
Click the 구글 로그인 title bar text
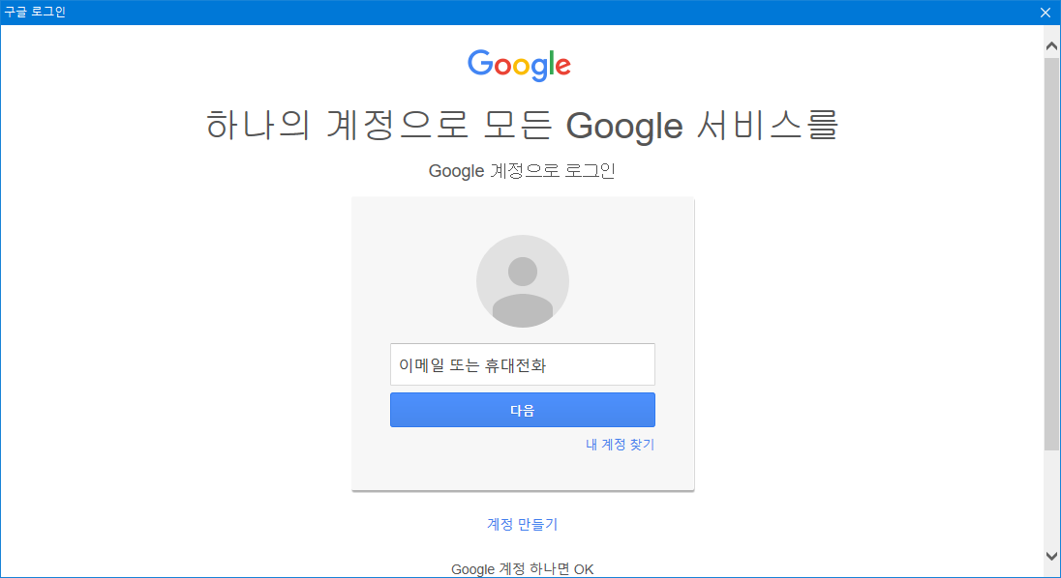[35, 13]
